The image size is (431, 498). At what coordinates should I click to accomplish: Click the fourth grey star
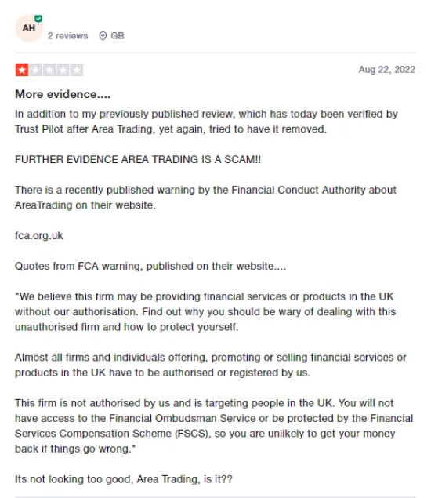[x=63, y=70]
